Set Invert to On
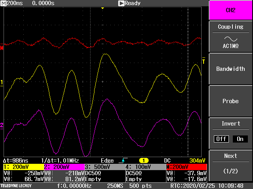Viewport: 253px width, 189px height. tap(240, 139)
